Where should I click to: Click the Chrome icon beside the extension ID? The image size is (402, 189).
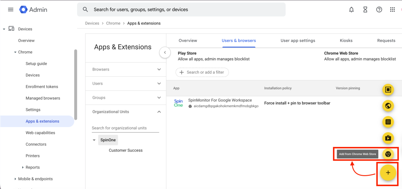190,106
